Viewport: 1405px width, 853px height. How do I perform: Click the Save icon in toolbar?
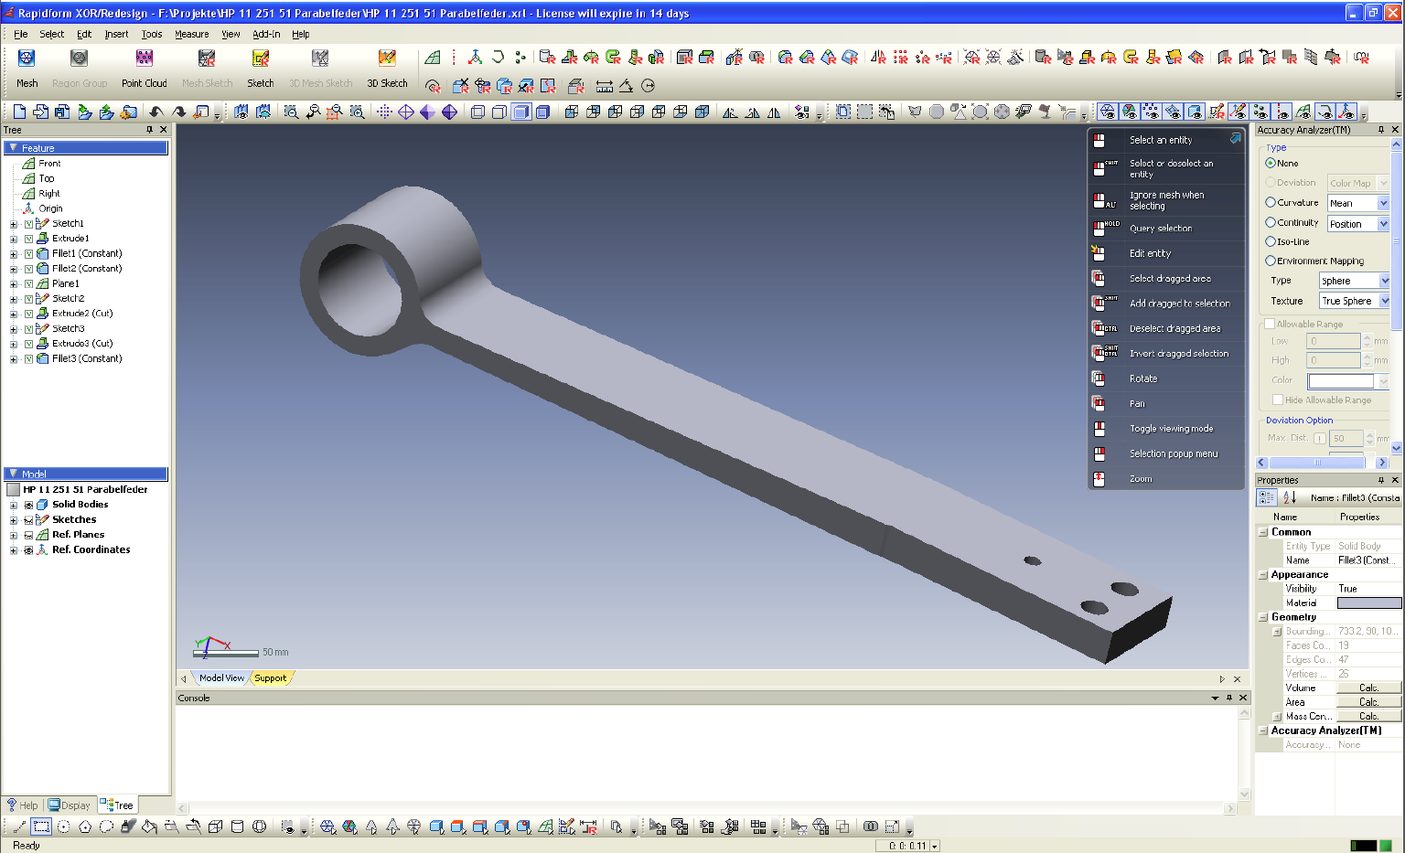62,112
